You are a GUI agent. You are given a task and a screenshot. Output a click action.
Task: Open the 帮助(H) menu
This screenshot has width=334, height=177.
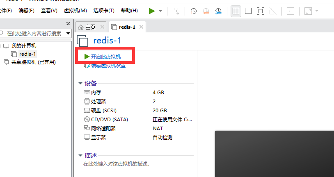tap(129, 11)
